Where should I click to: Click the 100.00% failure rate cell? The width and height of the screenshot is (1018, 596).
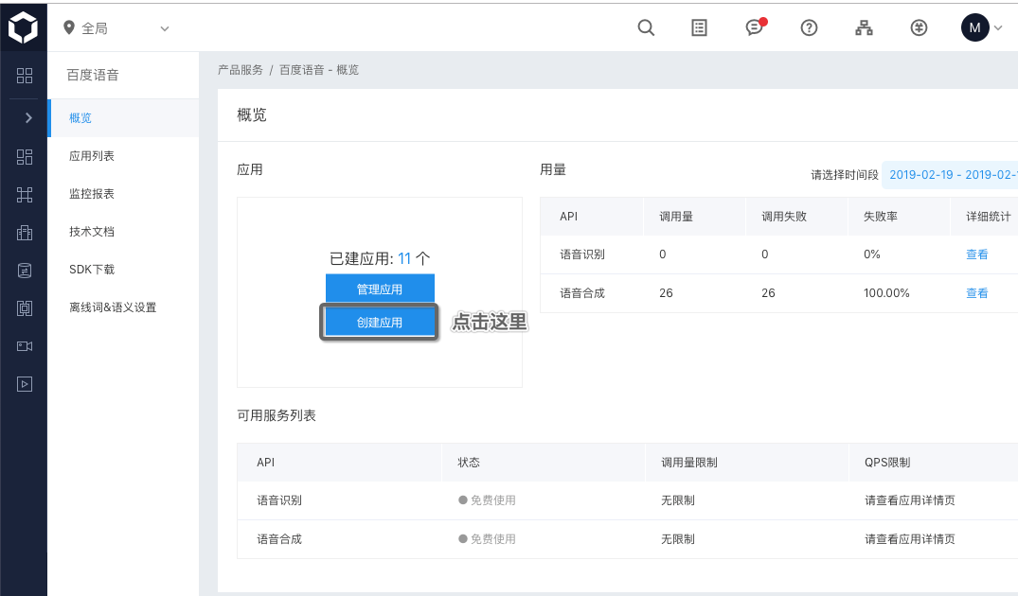tap(886, 293)
